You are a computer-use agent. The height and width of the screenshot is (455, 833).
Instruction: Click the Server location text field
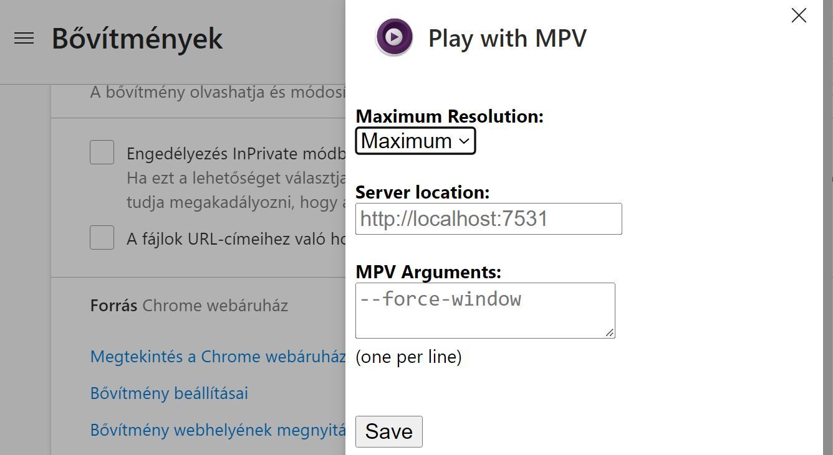click(x=488, y=219)
